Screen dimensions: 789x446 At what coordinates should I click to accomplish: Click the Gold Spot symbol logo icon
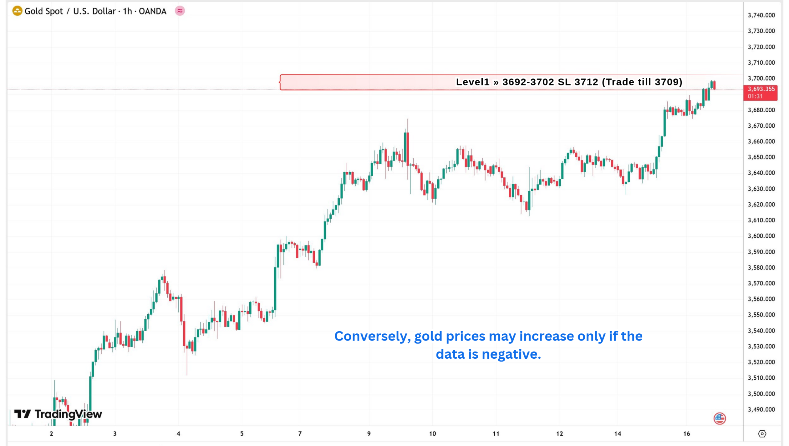[17, 11]
